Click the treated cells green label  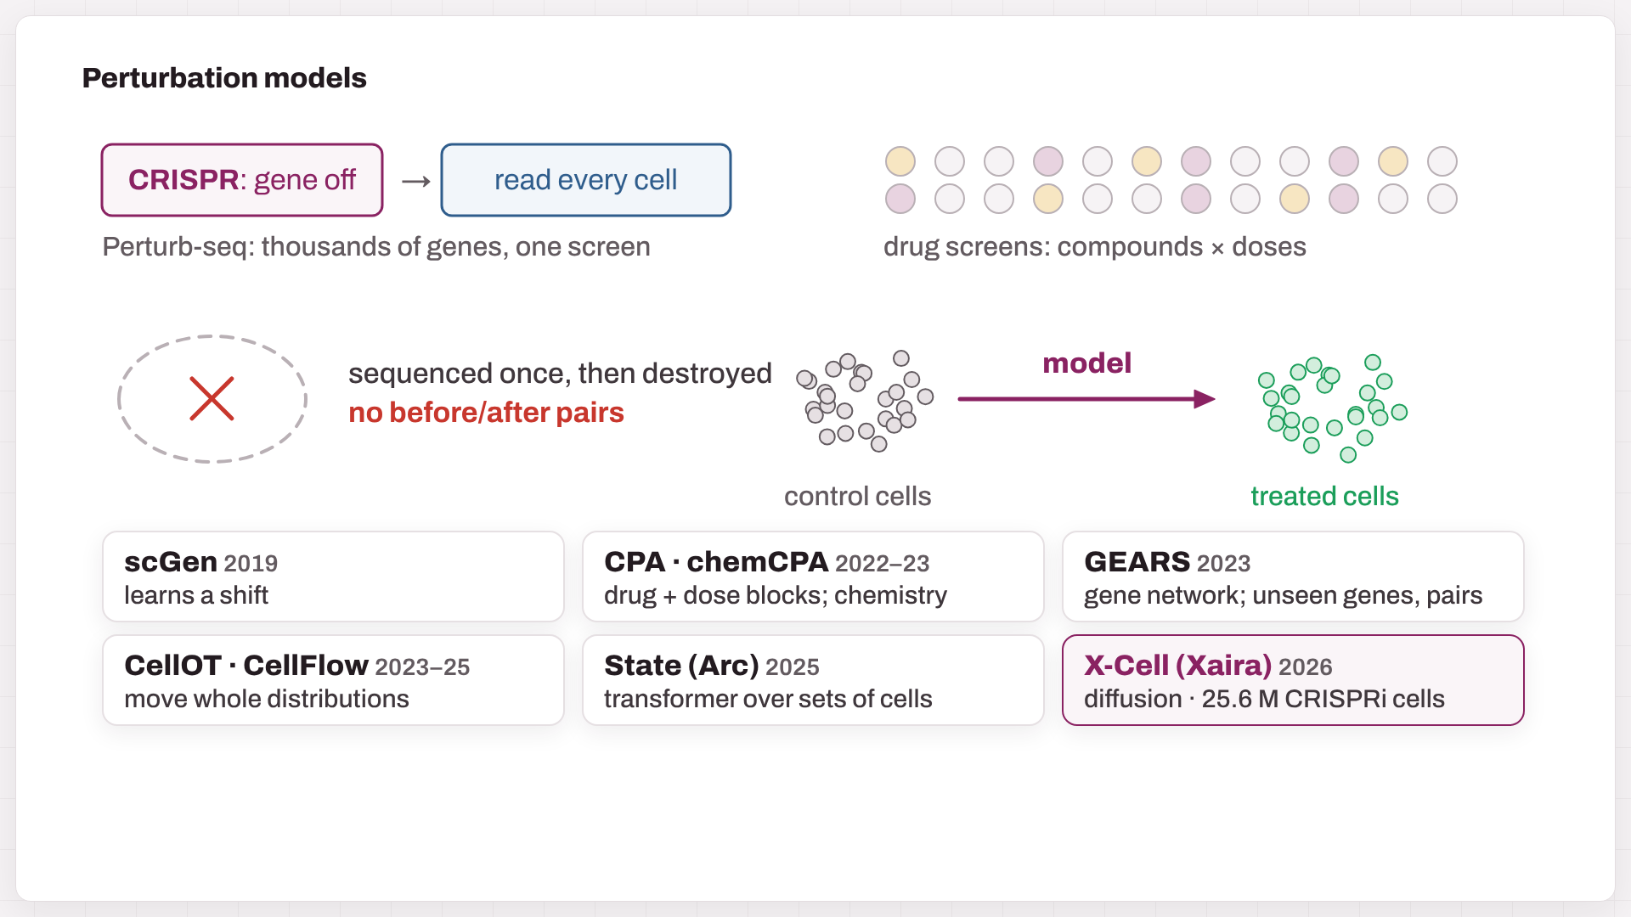[1324, 497]
